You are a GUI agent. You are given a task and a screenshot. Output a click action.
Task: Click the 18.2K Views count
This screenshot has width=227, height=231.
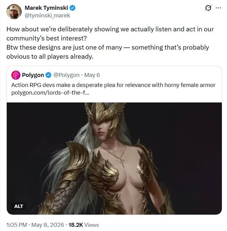click(84, 225)
